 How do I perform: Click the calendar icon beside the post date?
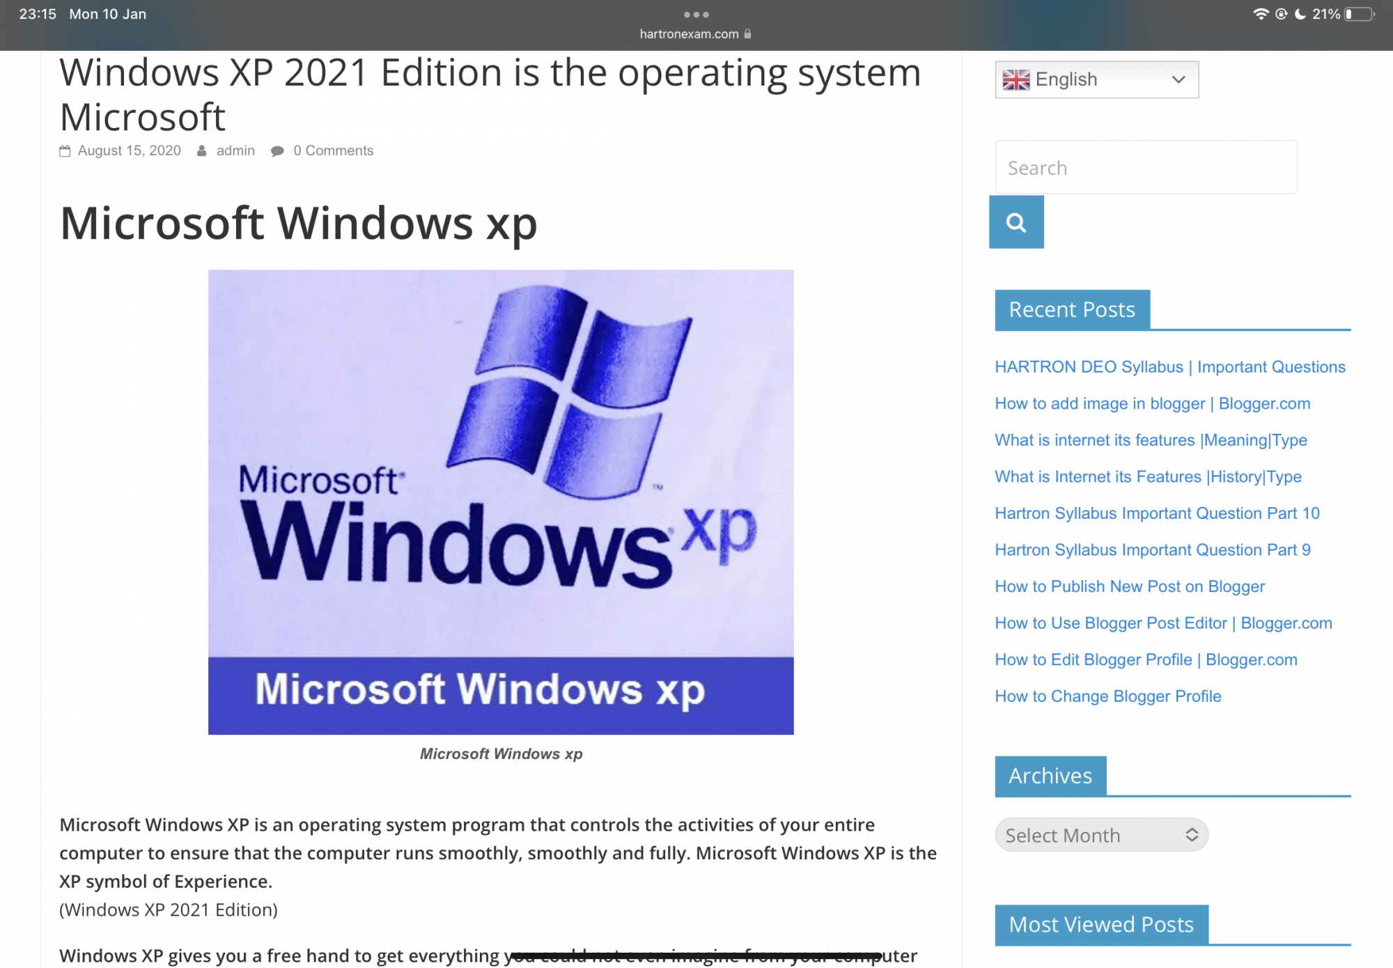[65, 150]
